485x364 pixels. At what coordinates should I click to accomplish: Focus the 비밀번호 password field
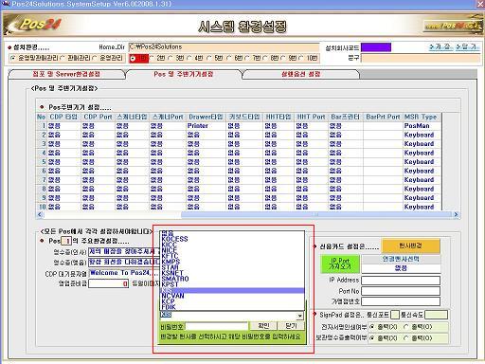(217, 326)
